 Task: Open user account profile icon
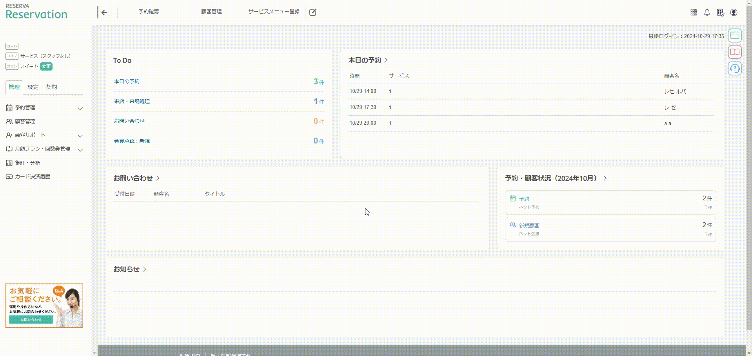pos(734,13)
